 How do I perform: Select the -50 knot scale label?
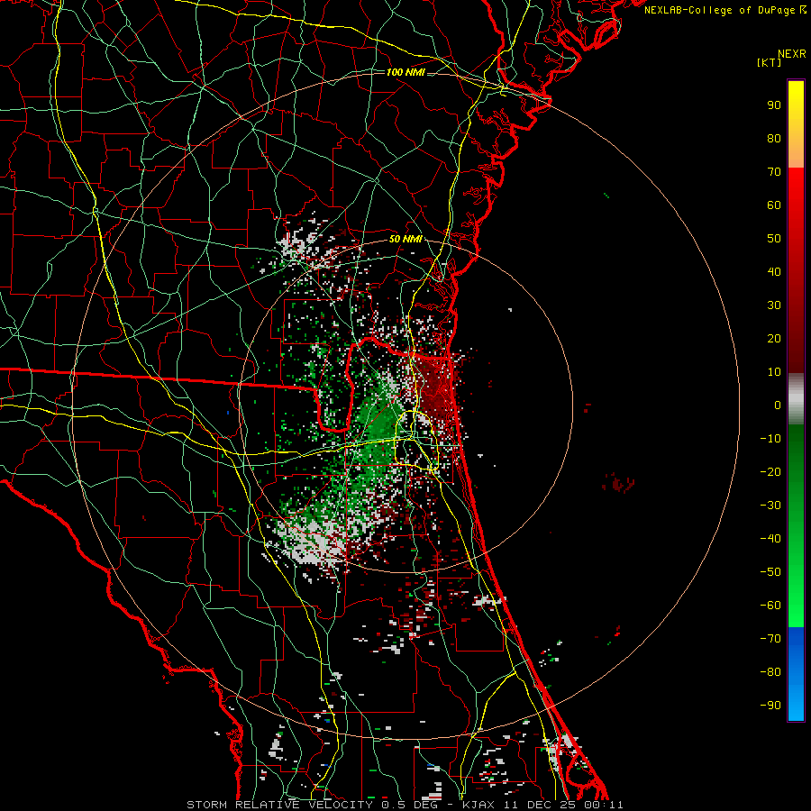(770, 572)
